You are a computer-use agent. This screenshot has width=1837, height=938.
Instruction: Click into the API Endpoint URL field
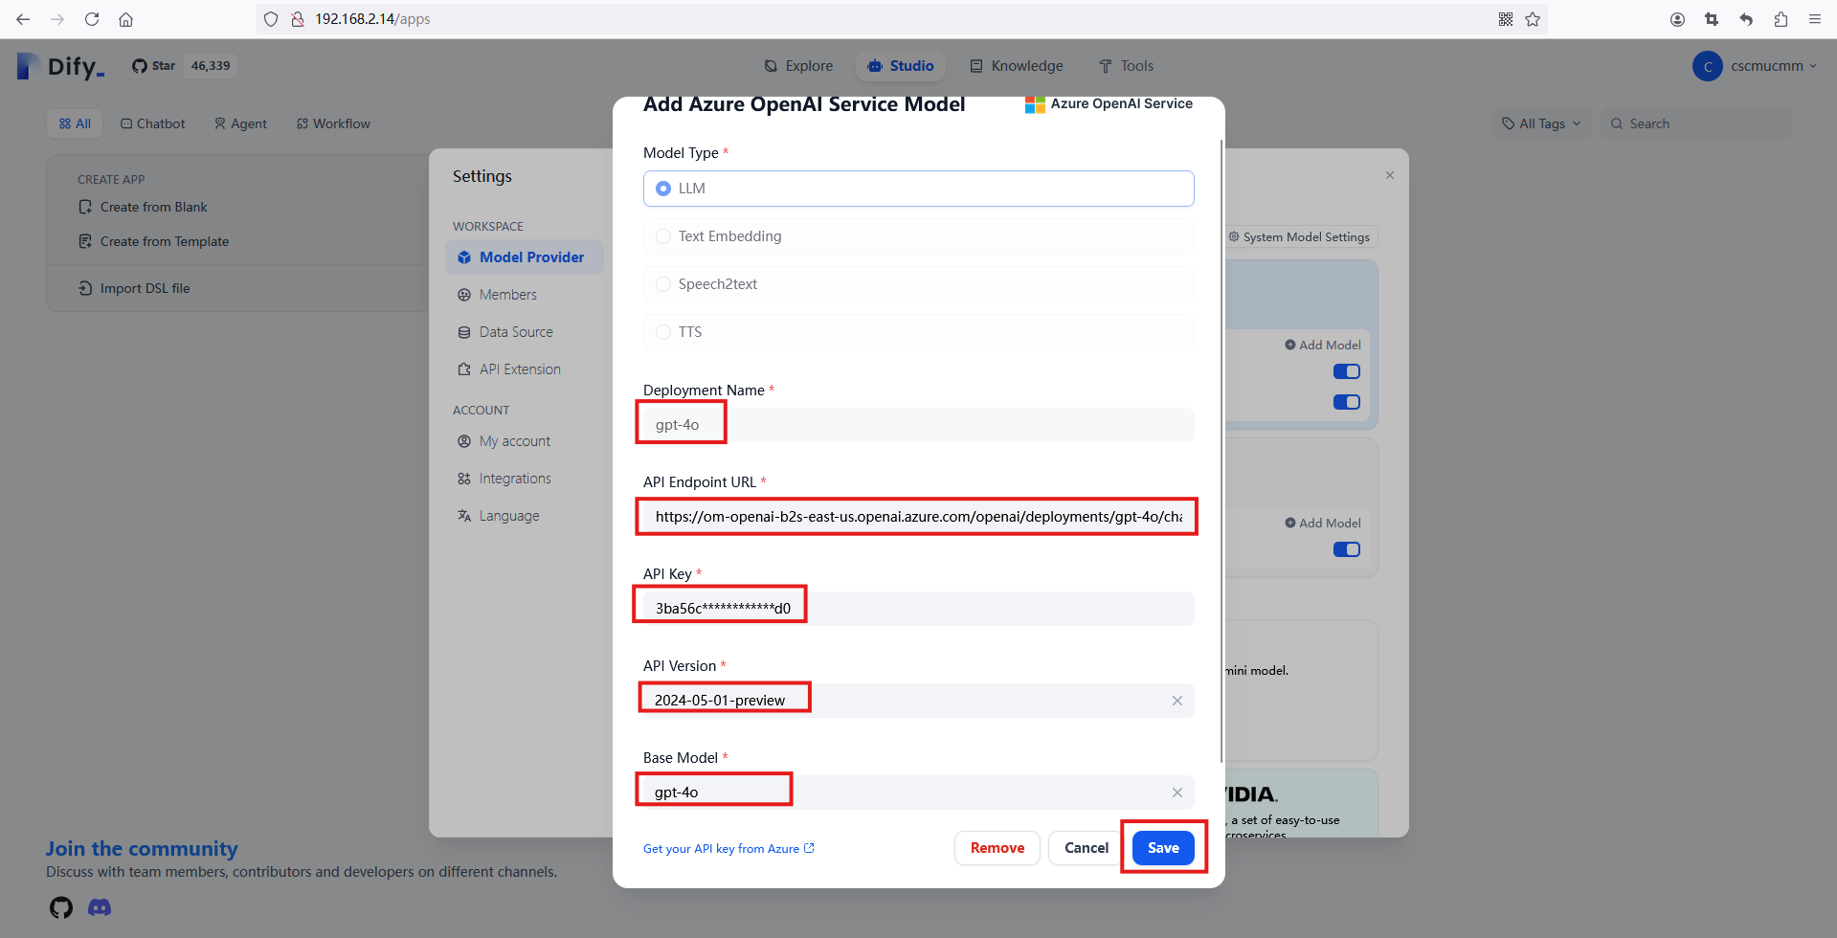coord(917,517)
